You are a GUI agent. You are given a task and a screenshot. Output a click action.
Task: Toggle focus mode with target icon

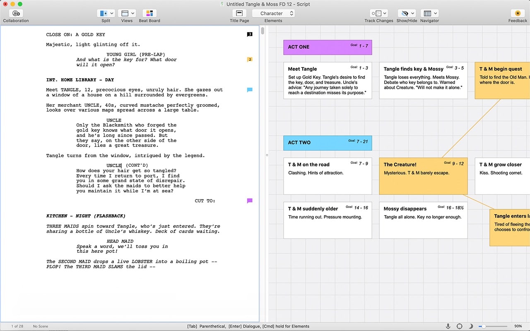pyautogui.click(x=460, y=326)
